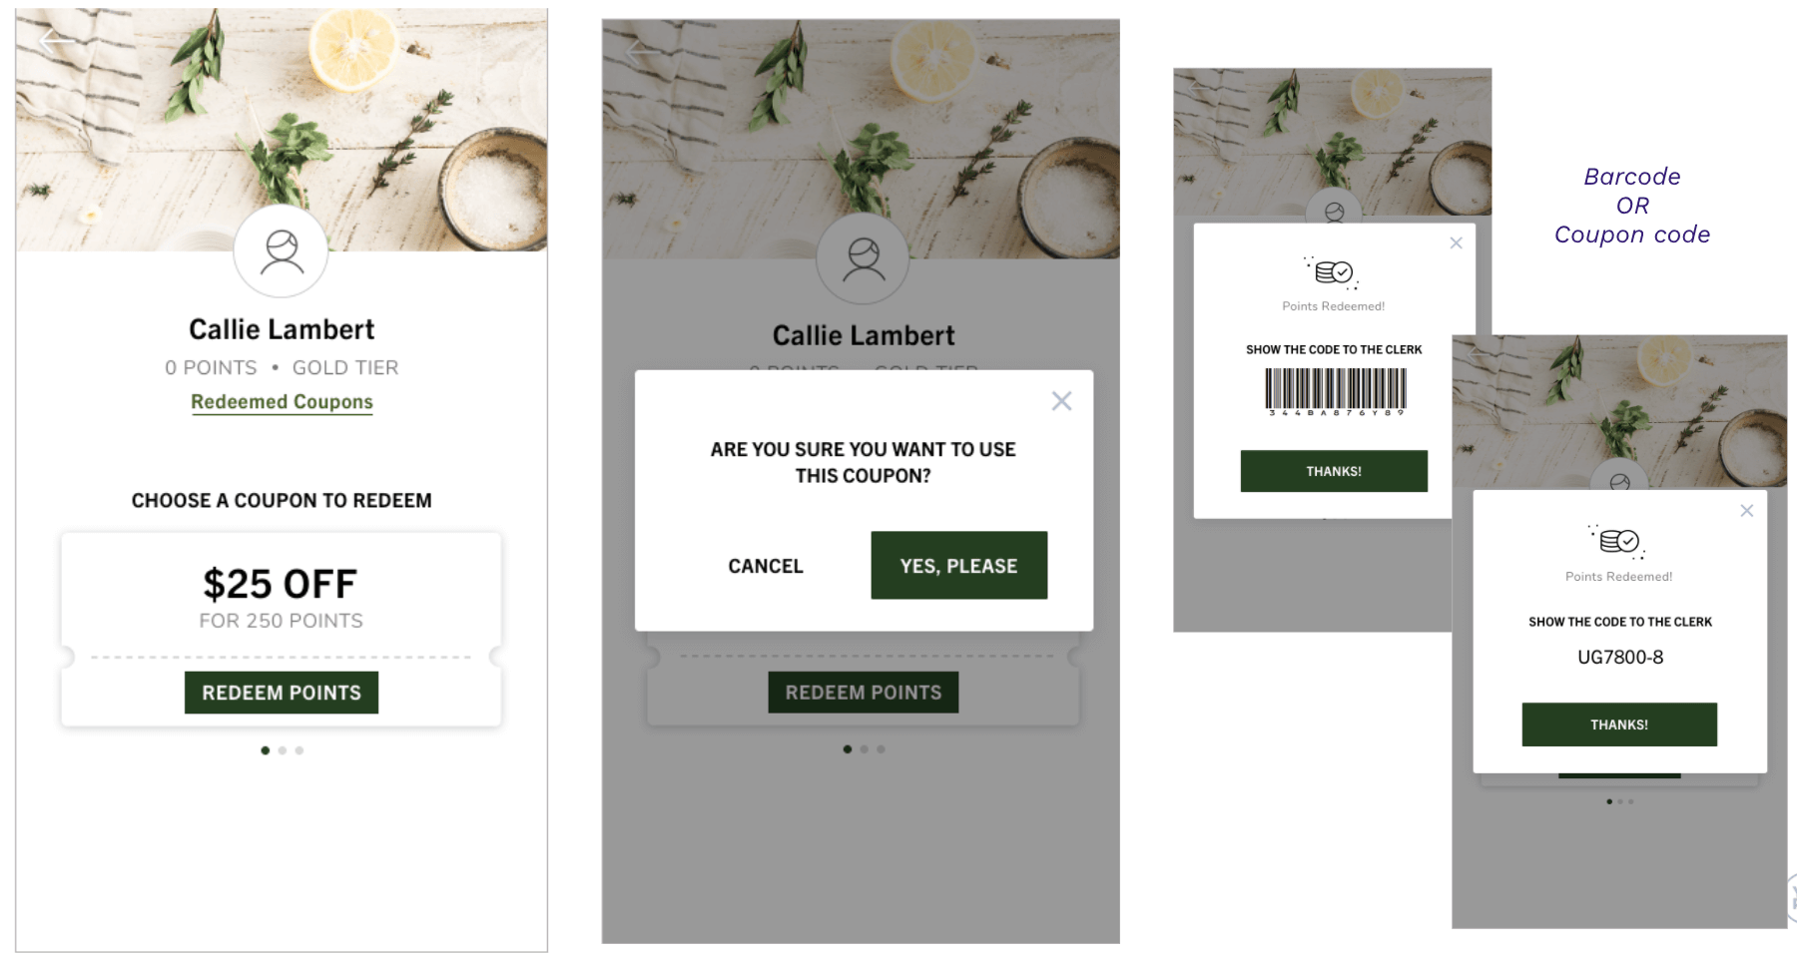The image size is (1797, 958).
Task: Click coins icon in coupon code popup
Action: (x=1618, y=541)
